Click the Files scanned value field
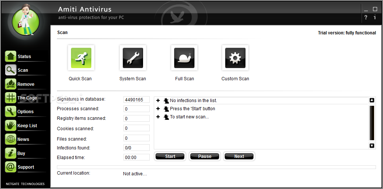 [136, 138]
